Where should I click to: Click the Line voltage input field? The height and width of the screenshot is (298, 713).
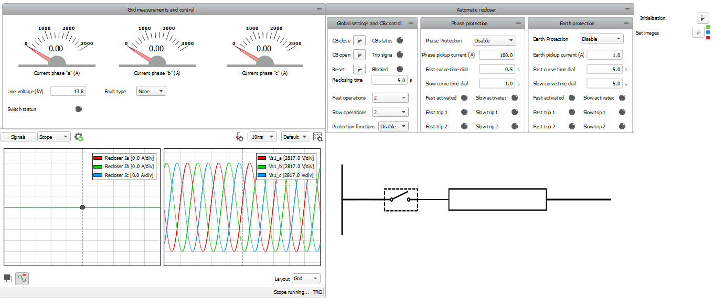pos(68,91)
